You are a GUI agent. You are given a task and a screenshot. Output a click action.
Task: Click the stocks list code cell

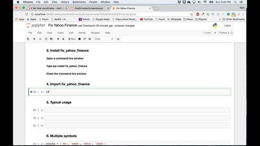click(137, 144)
